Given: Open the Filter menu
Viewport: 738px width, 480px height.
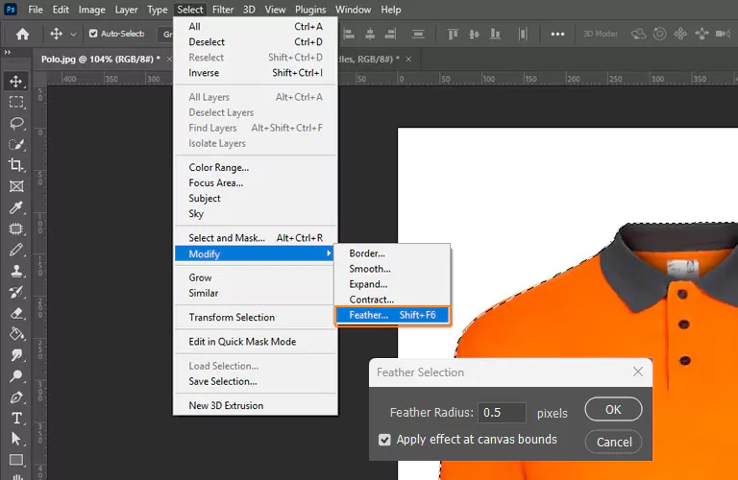Looking at the screenshot, I should pos(223,10).
